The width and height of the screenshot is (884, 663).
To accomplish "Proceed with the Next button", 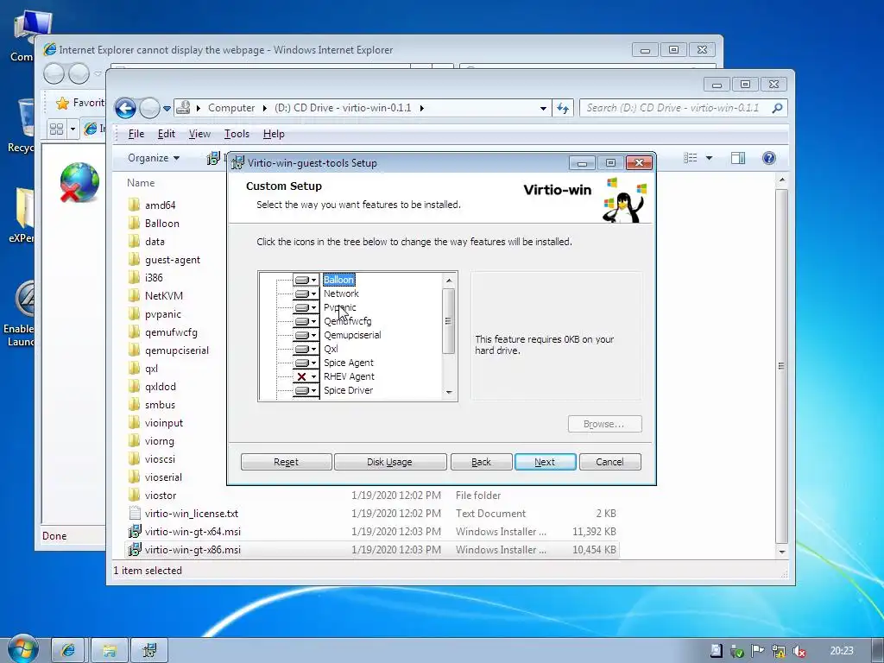I will click(545, 462).
